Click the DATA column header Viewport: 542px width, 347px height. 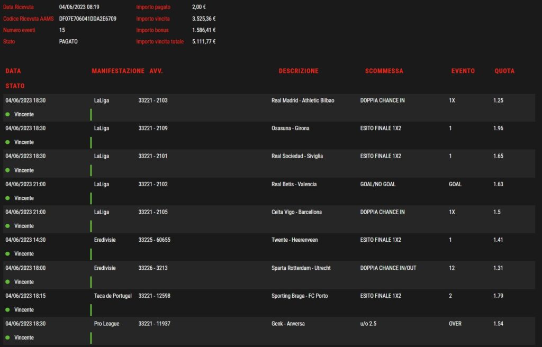(x=13, y=71)
